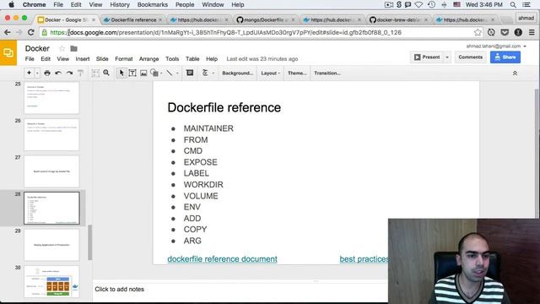The height and width of the screenshot is (304, 540).
Task: Expand the line type dropdown arrow
Action: [x=177, y=73]
